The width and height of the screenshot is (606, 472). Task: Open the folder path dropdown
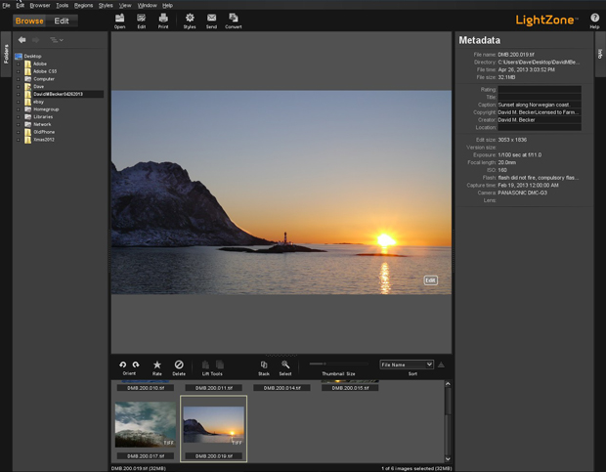coord(57,40)
